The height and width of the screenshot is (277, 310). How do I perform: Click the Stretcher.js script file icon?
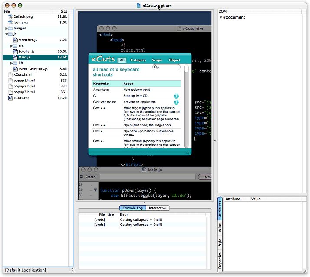click(15, 40)
